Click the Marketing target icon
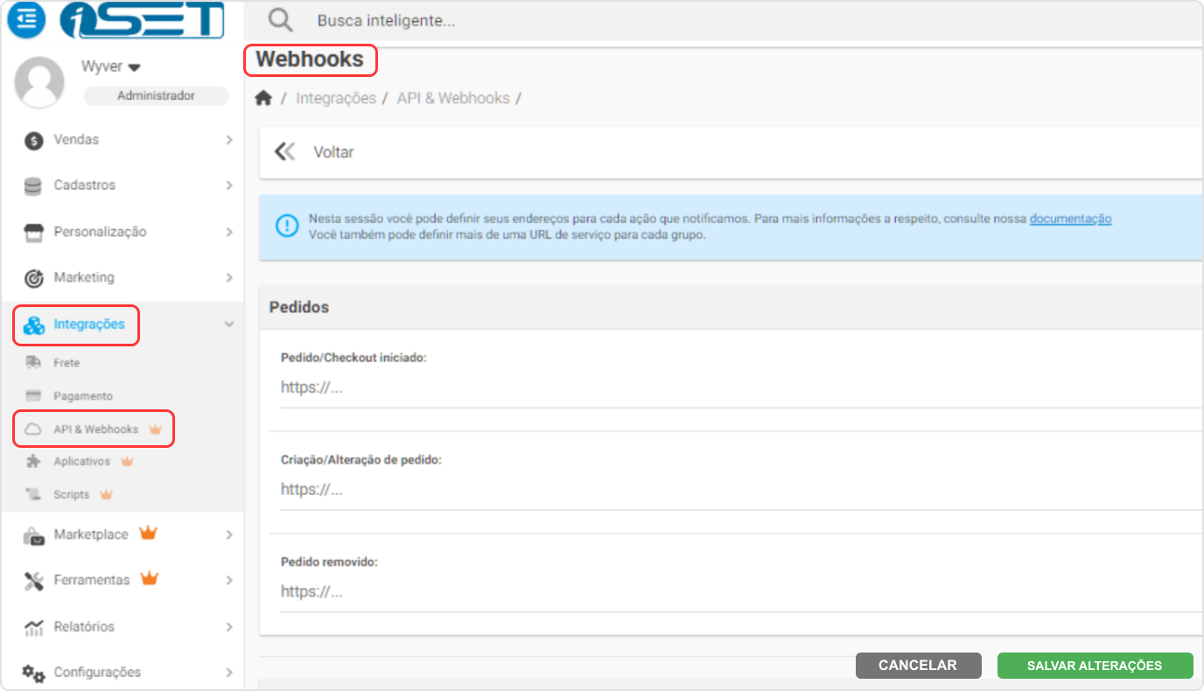The image size is (1204, 691). click(33, 278)
